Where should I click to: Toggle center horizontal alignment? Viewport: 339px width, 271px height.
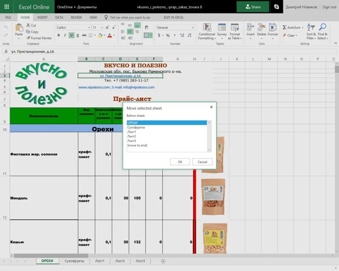130,32
